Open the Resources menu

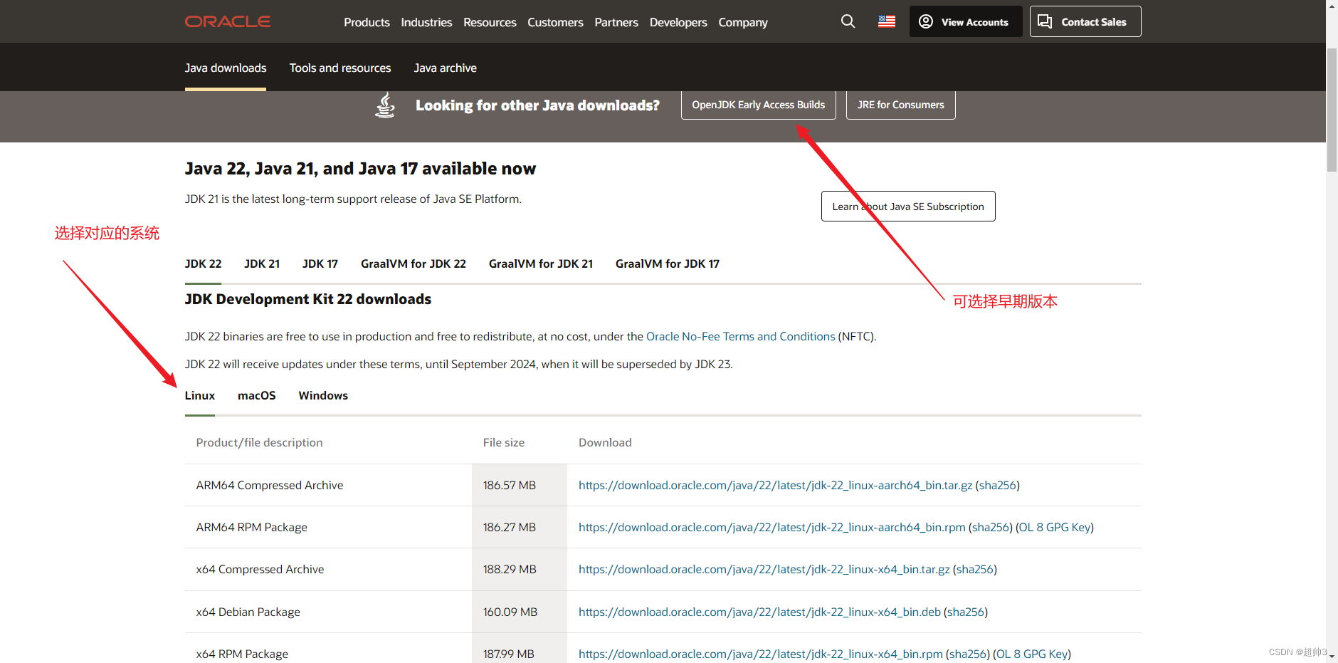click(490, 22)
